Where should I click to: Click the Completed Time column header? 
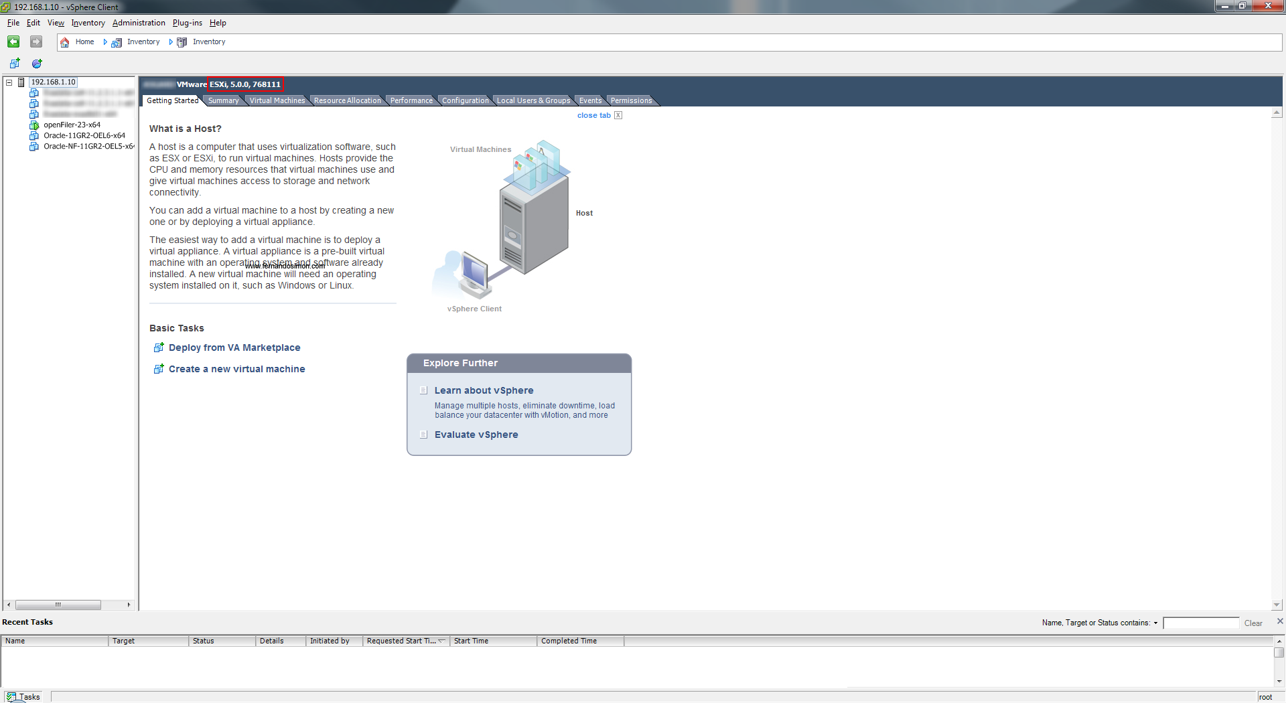click(581, 641)
